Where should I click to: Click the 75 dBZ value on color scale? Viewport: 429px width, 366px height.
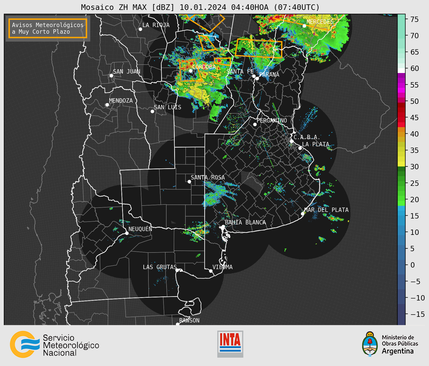click(415, 19)
